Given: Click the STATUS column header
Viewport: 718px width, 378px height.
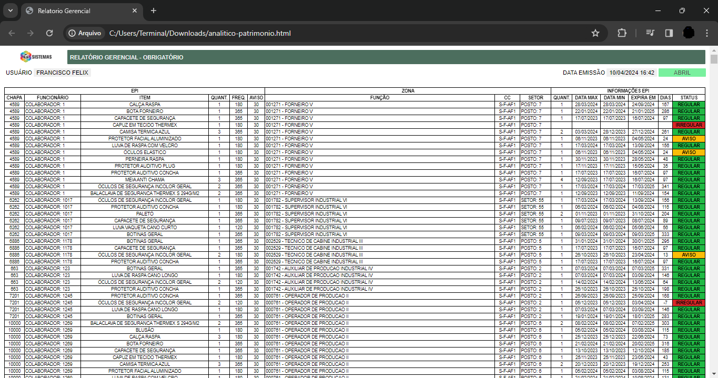Looking at the screenshot, I should pyautogui.click(x=689, y=98).
